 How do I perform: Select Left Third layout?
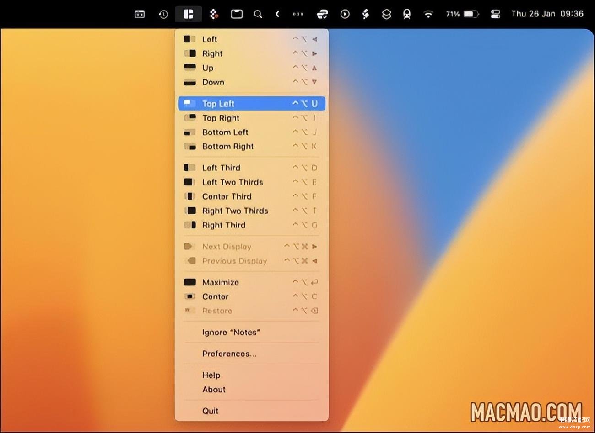(251, 168)
